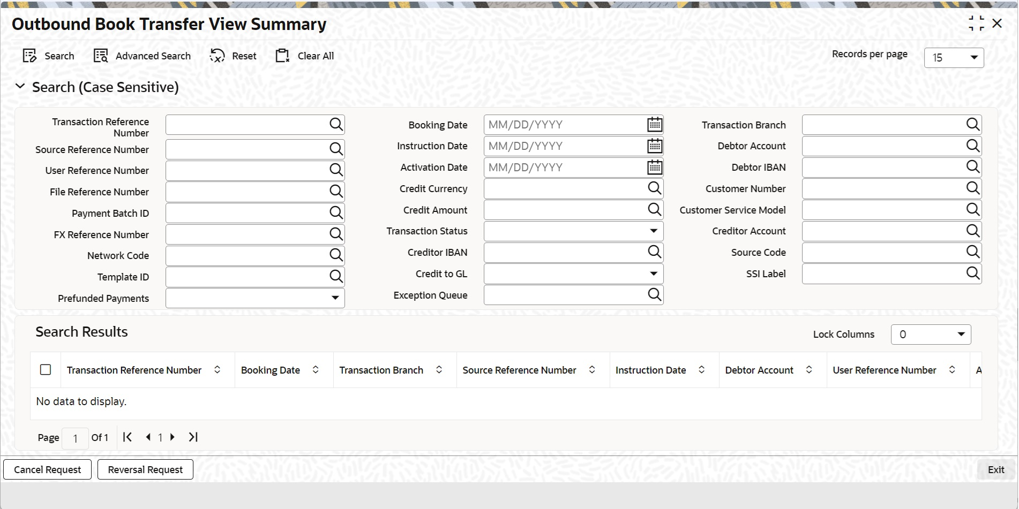Sort by User Reference Number column
Image resolution: width=1019 pixels, height=509 pixels.
952,370
